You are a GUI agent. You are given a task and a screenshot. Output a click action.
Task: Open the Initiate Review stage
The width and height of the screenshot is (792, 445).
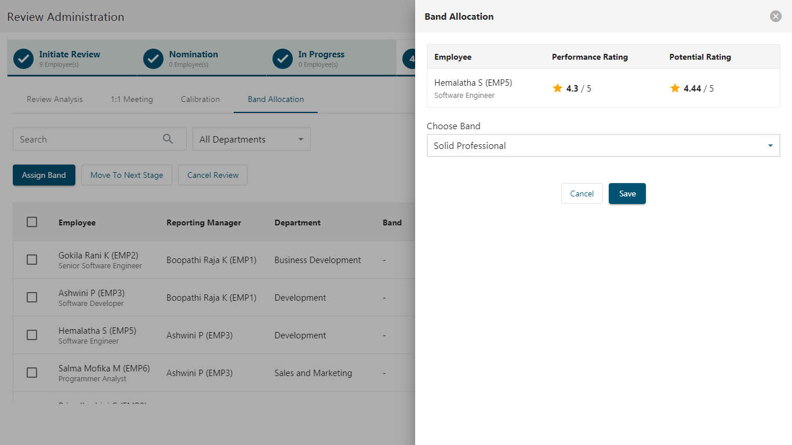click(72, 58)
